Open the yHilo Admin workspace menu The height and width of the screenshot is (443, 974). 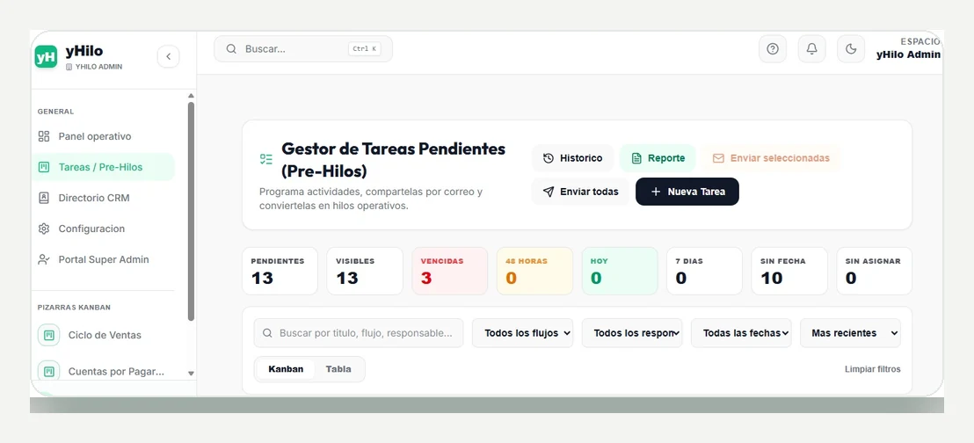tap(908, 48)
